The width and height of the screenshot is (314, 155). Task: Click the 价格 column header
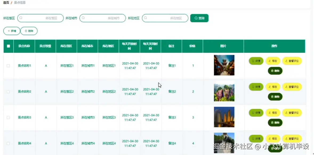[x=192, y=46]
